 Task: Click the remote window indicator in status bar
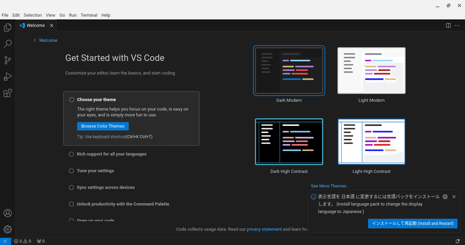click(5, 241)
